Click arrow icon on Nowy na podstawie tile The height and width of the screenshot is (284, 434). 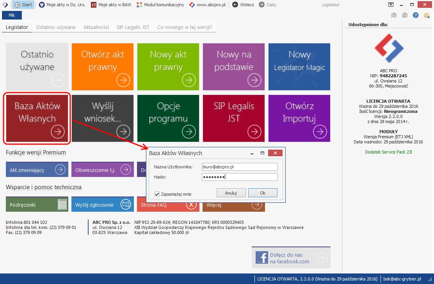(254, 80)
